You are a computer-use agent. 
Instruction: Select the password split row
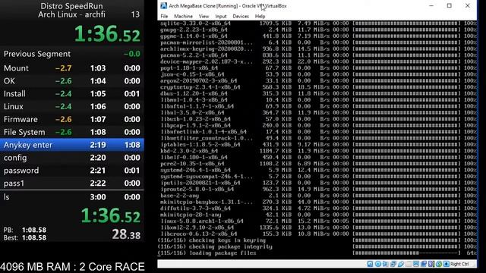tap(72, 171)
